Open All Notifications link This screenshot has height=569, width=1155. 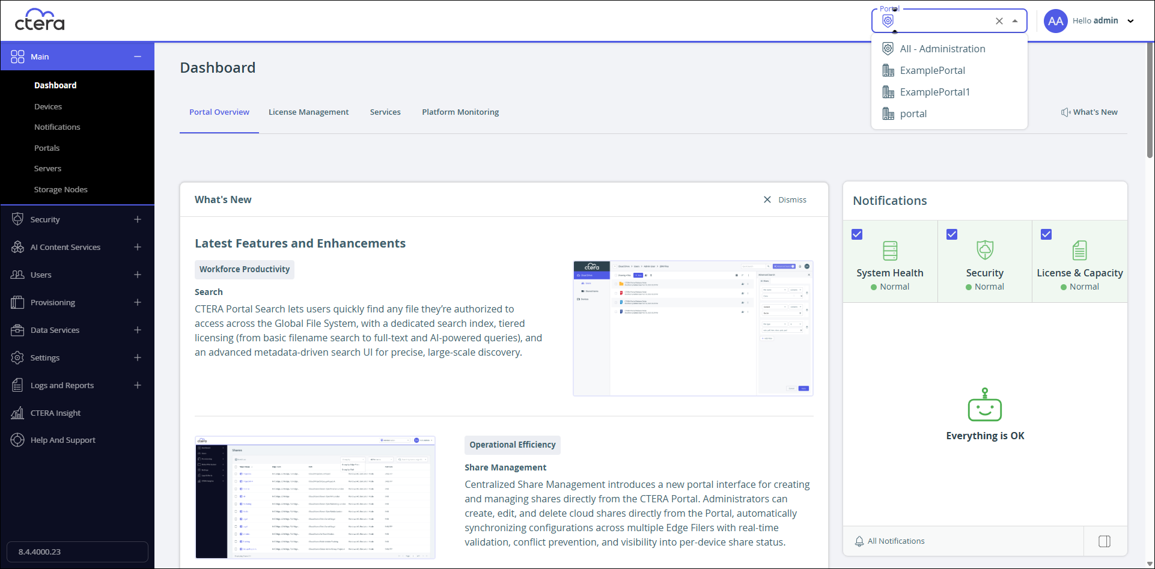coord(896,541)
